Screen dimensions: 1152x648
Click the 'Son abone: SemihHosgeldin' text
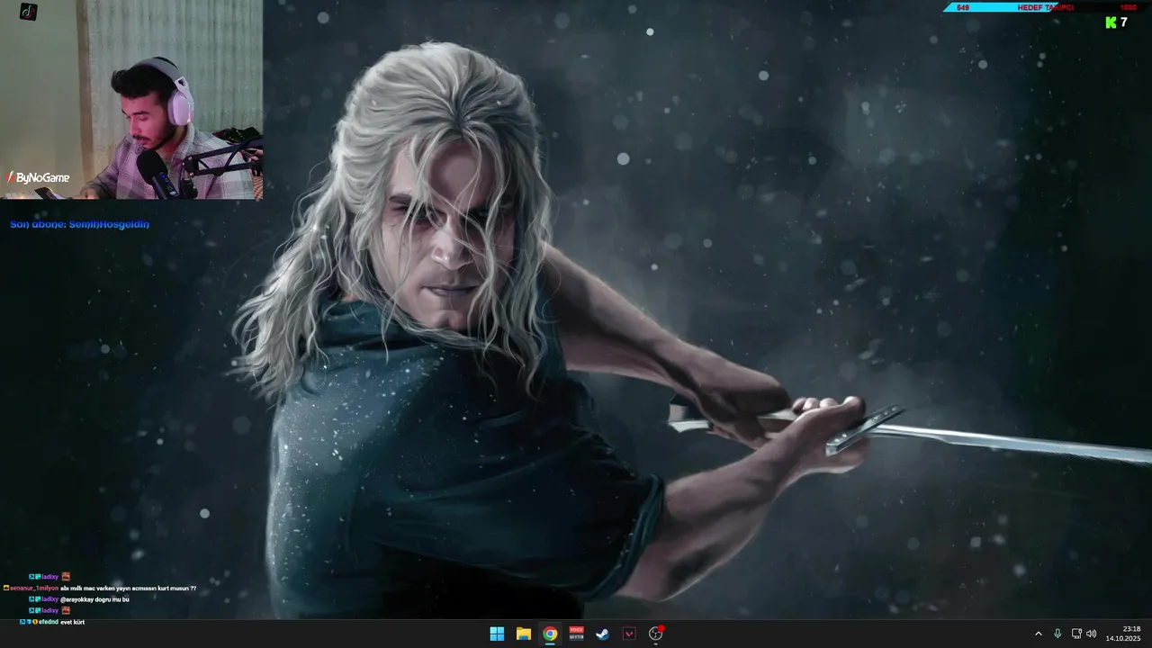coord(80,224)
